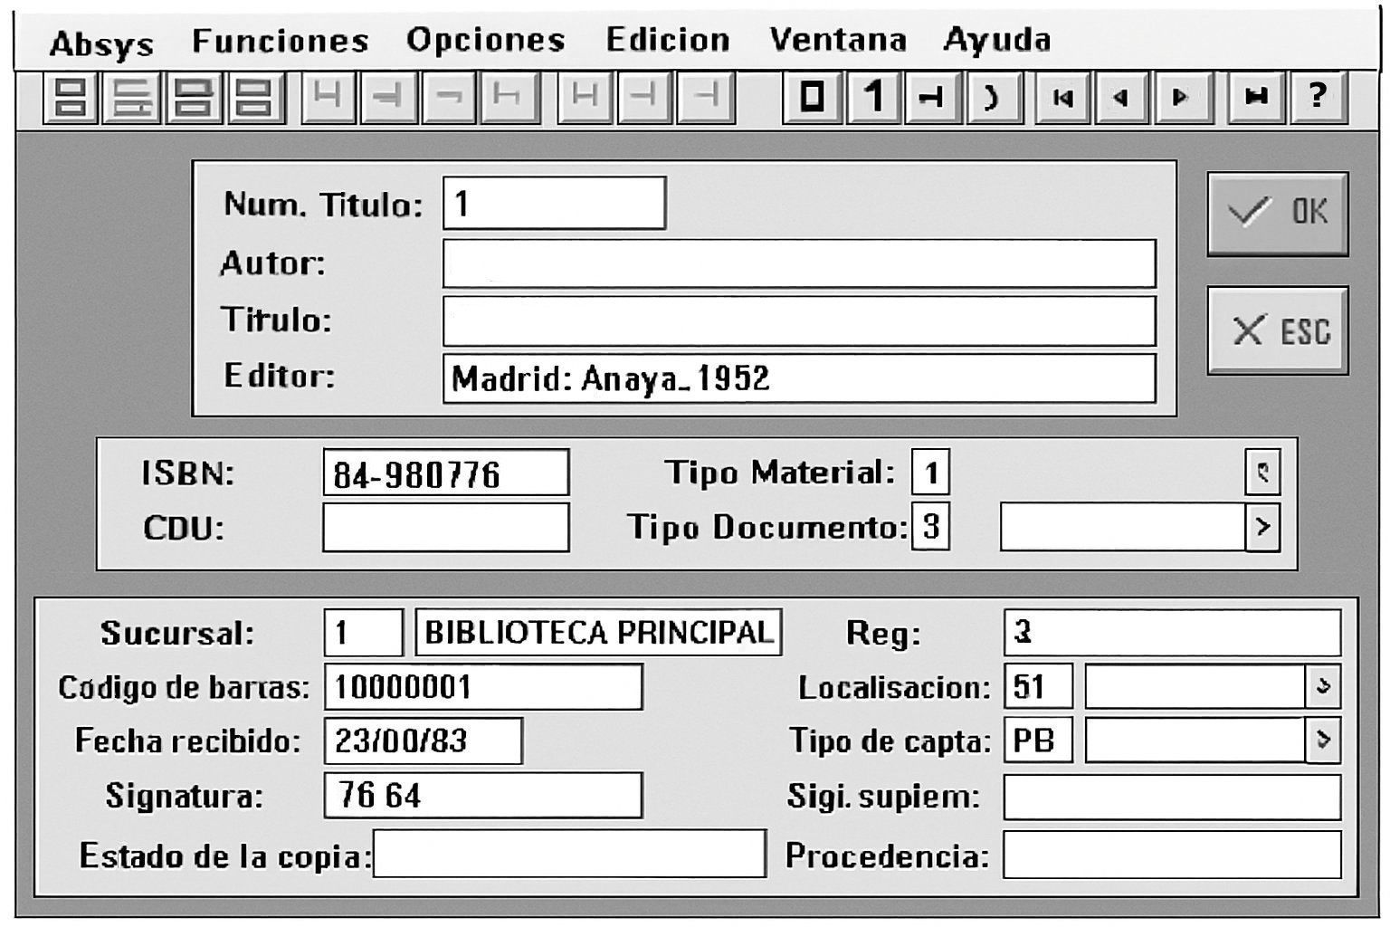Open the Ventana menu

(x=838, y=40)
